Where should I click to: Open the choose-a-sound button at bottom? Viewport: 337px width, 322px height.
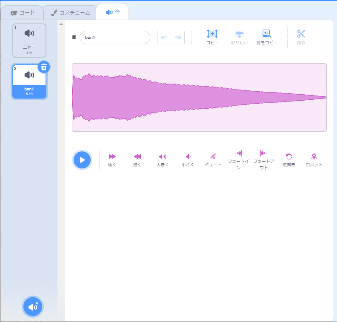pos(33,307)
